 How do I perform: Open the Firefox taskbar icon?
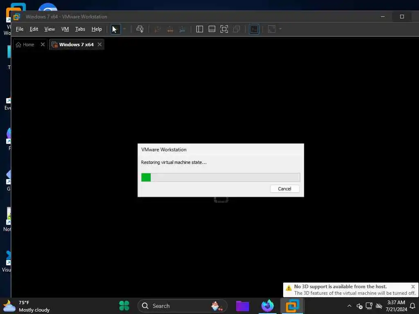pos(268,306)
